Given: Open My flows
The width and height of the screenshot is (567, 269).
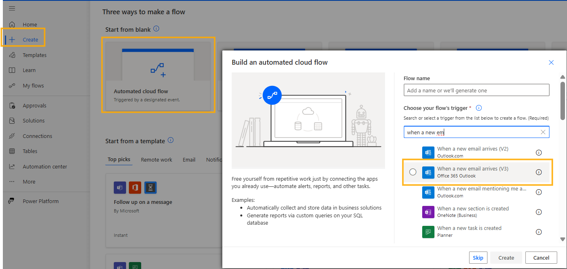Looking at the screenshot, I should tap(33, 85).
